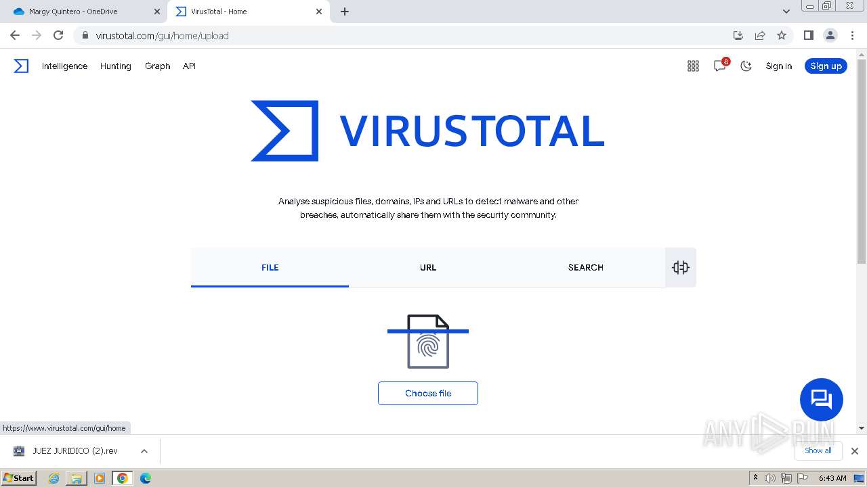The height and width of the screenshot is (487, 867).
Task: Open options for JUEZ JURIDICO (2).rev download
Action: click(144, 451)
